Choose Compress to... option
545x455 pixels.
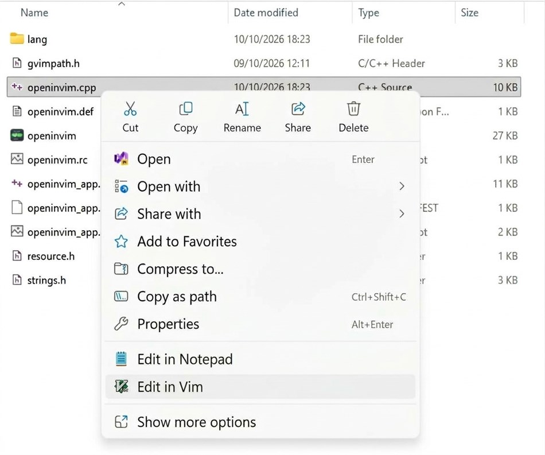260,269
